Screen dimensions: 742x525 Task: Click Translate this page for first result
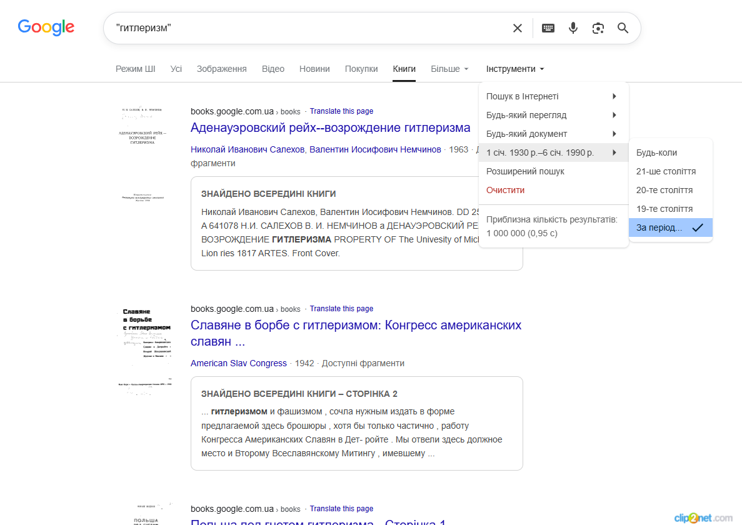(x=341, y=111)
